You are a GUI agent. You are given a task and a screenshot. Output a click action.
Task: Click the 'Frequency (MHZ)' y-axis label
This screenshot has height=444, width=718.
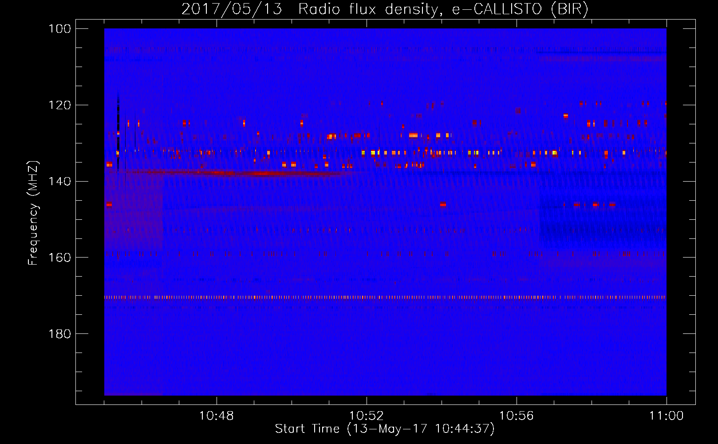click(x=33, y=213)
